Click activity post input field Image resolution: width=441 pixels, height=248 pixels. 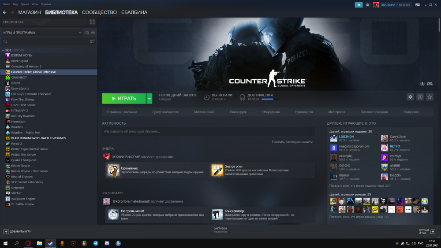pyautogui.click(x=209, y=131)
